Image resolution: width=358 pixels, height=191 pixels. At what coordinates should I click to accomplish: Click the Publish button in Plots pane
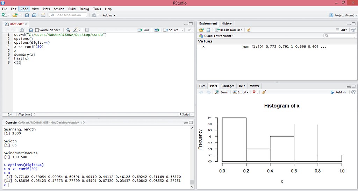coord(338,92)
